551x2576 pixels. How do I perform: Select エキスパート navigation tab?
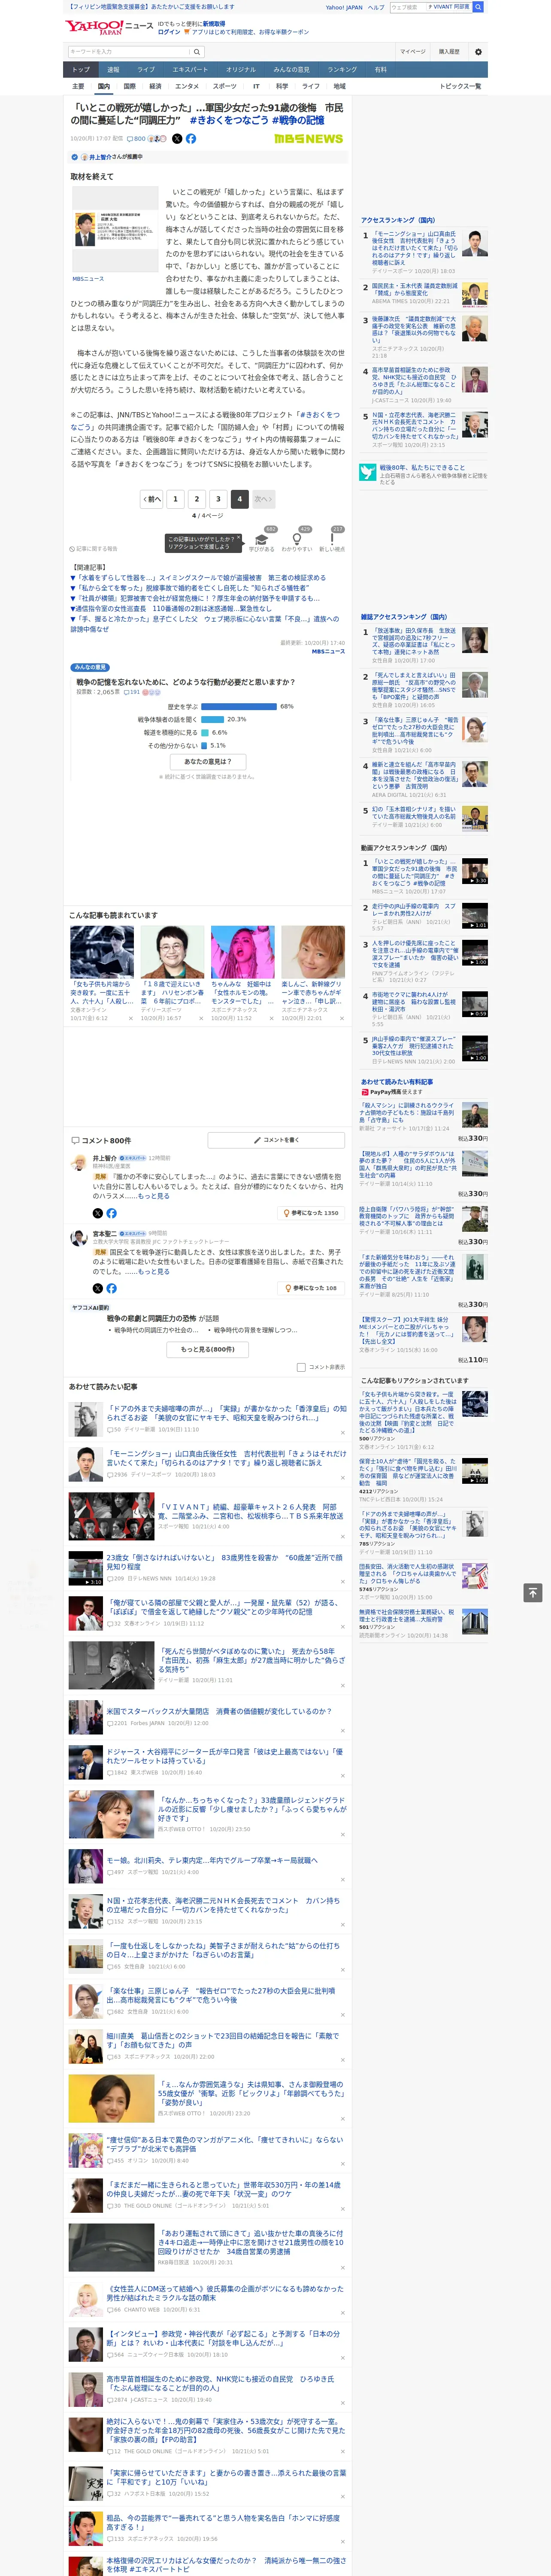pyautogui.click(x=190, y=70)
